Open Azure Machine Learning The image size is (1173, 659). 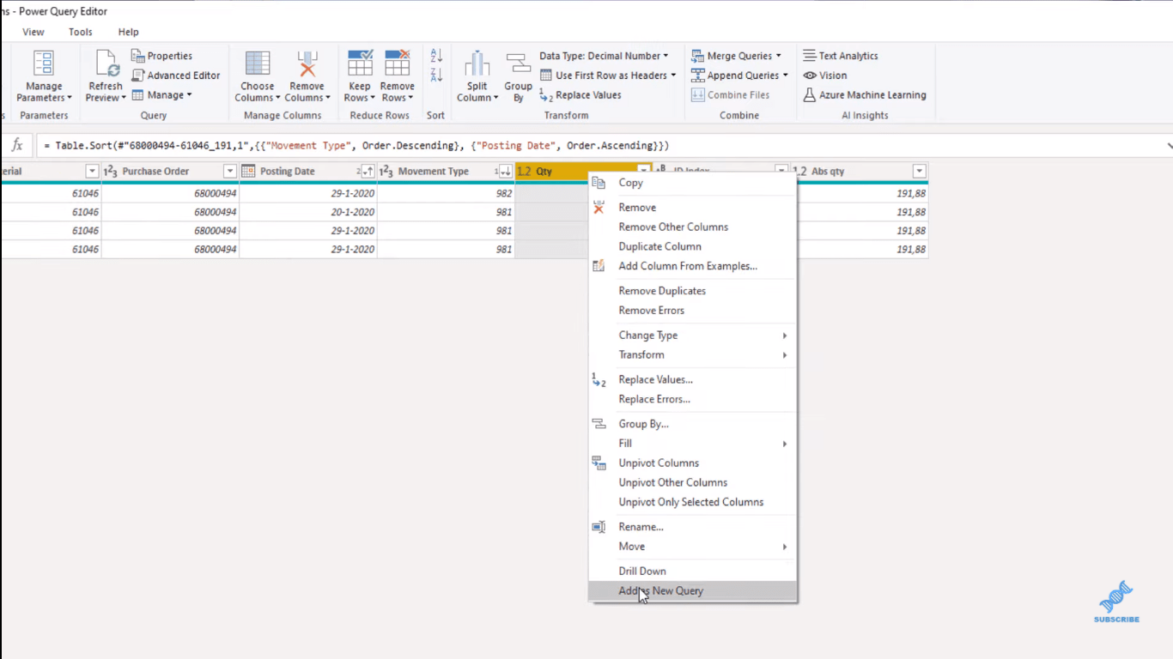point(865,95)
